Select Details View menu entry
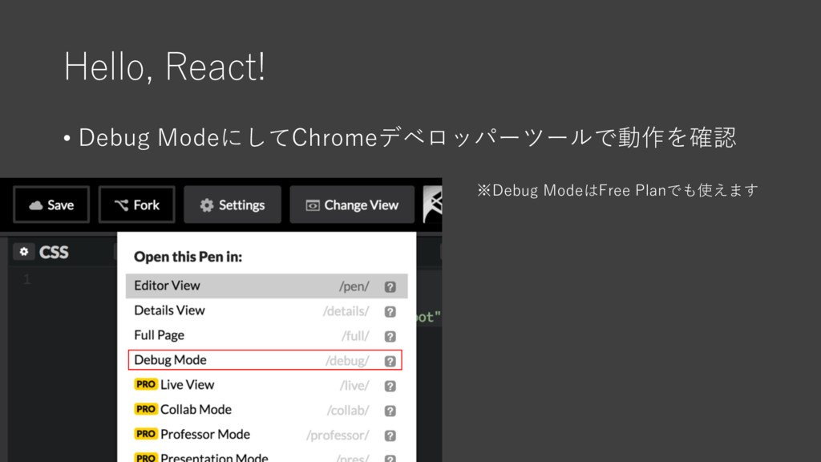Screen dimensions: 821x462 coord(266,310)
